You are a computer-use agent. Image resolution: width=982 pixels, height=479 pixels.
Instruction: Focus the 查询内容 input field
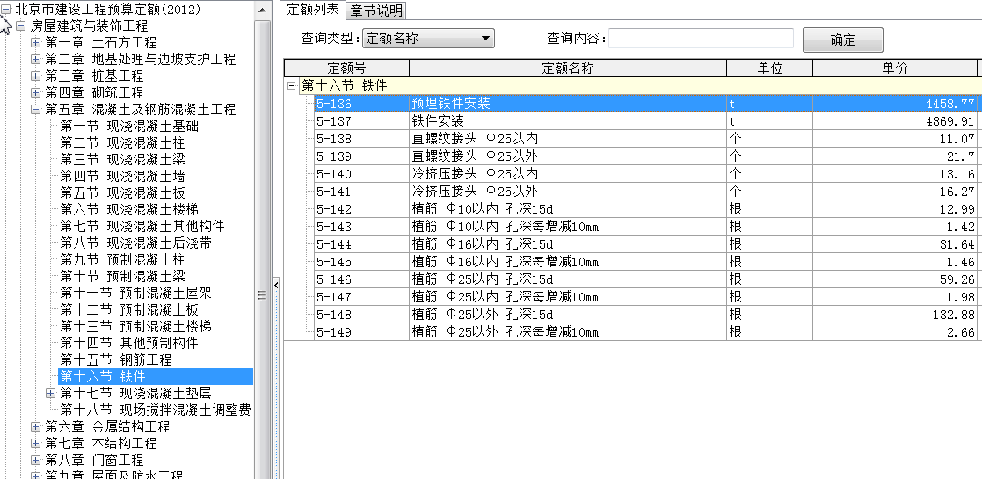pyautogui.click(x=701, y=38)
